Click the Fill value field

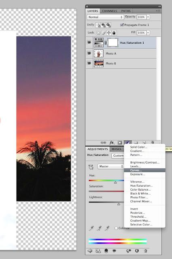[141, 32]
